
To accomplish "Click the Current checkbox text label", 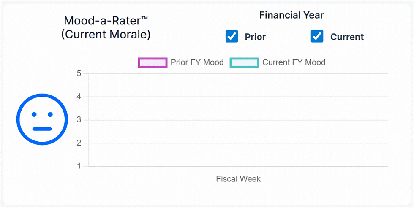I will coord(347,37).
